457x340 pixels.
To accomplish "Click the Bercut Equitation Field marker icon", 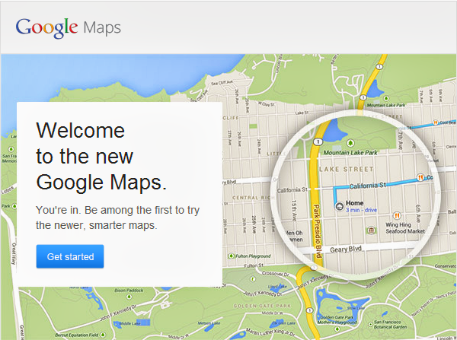I will pos(103,335).
